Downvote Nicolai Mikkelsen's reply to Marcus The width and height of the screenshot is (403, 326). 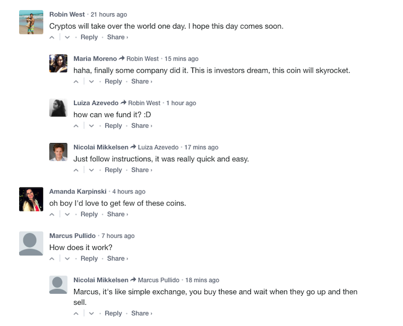coord(92,313)
